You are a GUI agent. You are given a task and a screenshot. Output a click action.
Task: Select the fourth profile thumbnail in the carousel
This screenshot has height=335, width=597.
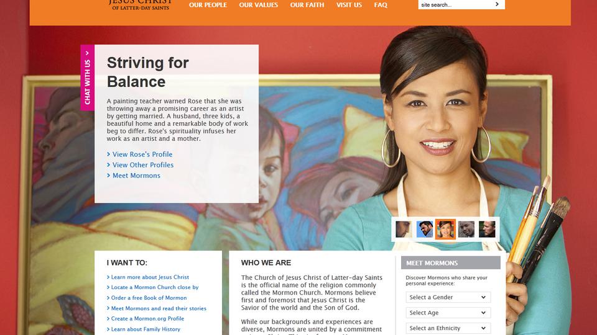tap(466, 230)
